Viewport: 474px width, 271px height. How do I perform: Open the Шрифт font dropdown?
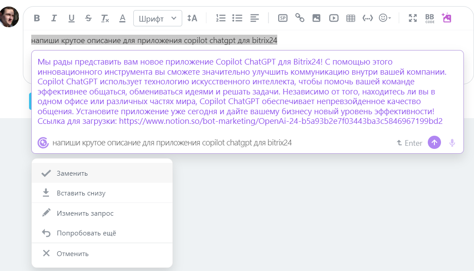(x=158, y=18)
